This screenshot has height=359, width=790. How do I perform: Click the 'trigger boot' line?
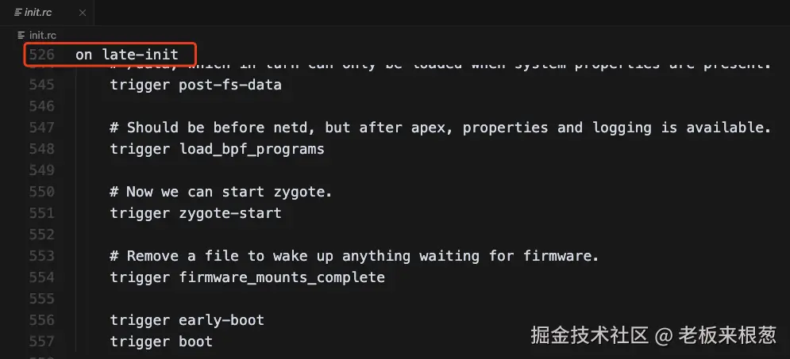[x=161, y=342]
